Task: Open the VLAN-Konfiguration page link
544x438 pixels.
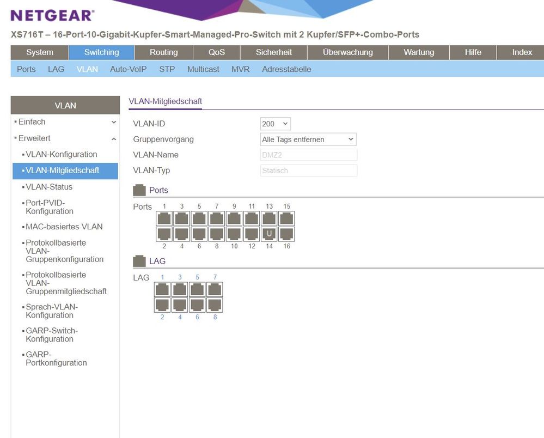Action: pos(62,154)
